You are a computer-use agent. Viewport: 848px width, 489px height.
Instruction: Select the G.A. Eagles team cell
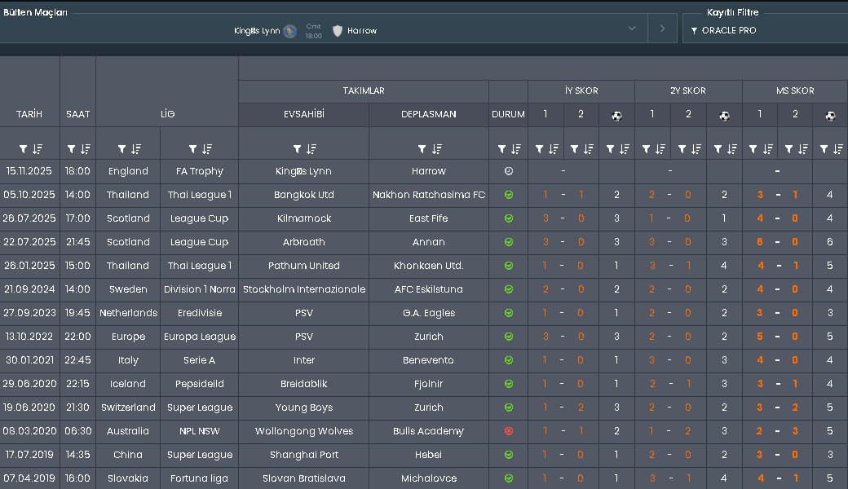[x=429, y=313]
